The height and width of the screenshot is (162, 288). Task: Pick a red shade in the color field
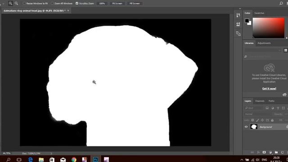coord(269,28)
